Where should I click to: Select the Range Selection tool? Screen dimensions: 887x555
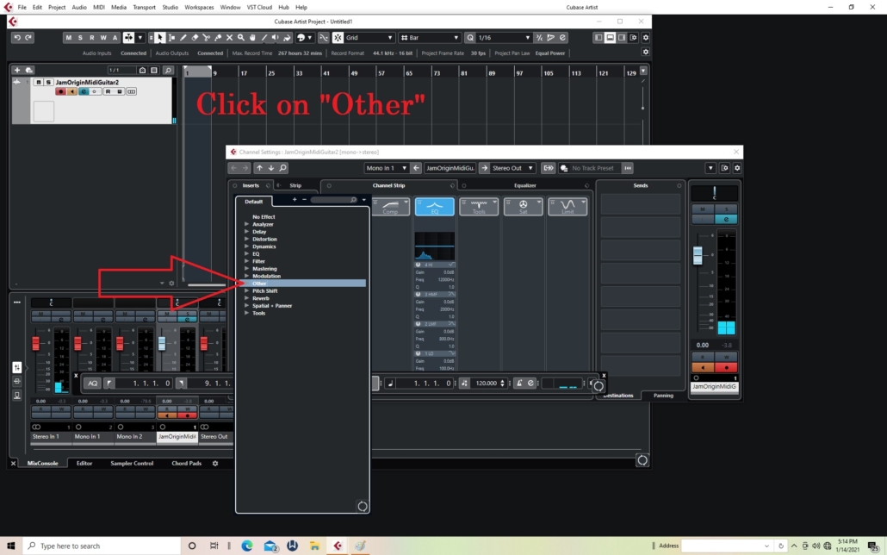click(x=172, y=37)
